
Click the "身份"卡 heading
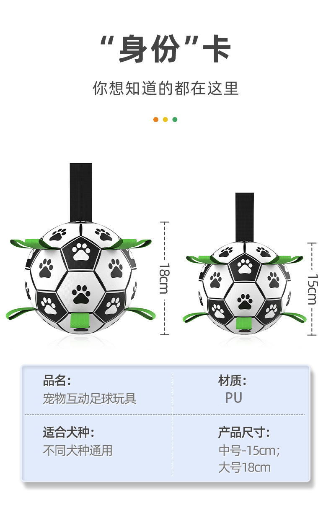pyautogui.click(x=165, y=50)
